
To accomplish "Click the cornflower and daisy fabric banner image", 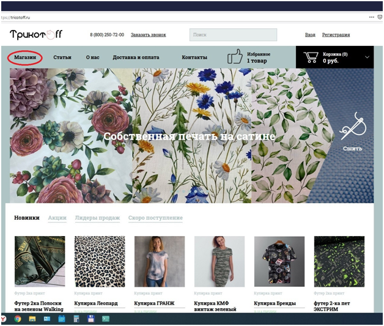I will [x=192, y=135].
